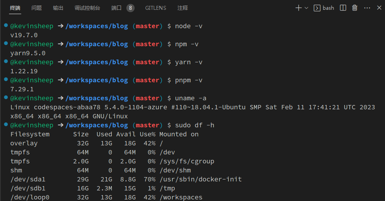The height and width of the screenshot is (201, 385).
Task: Switch to the 问题 tab
Action: pos(36,8)
